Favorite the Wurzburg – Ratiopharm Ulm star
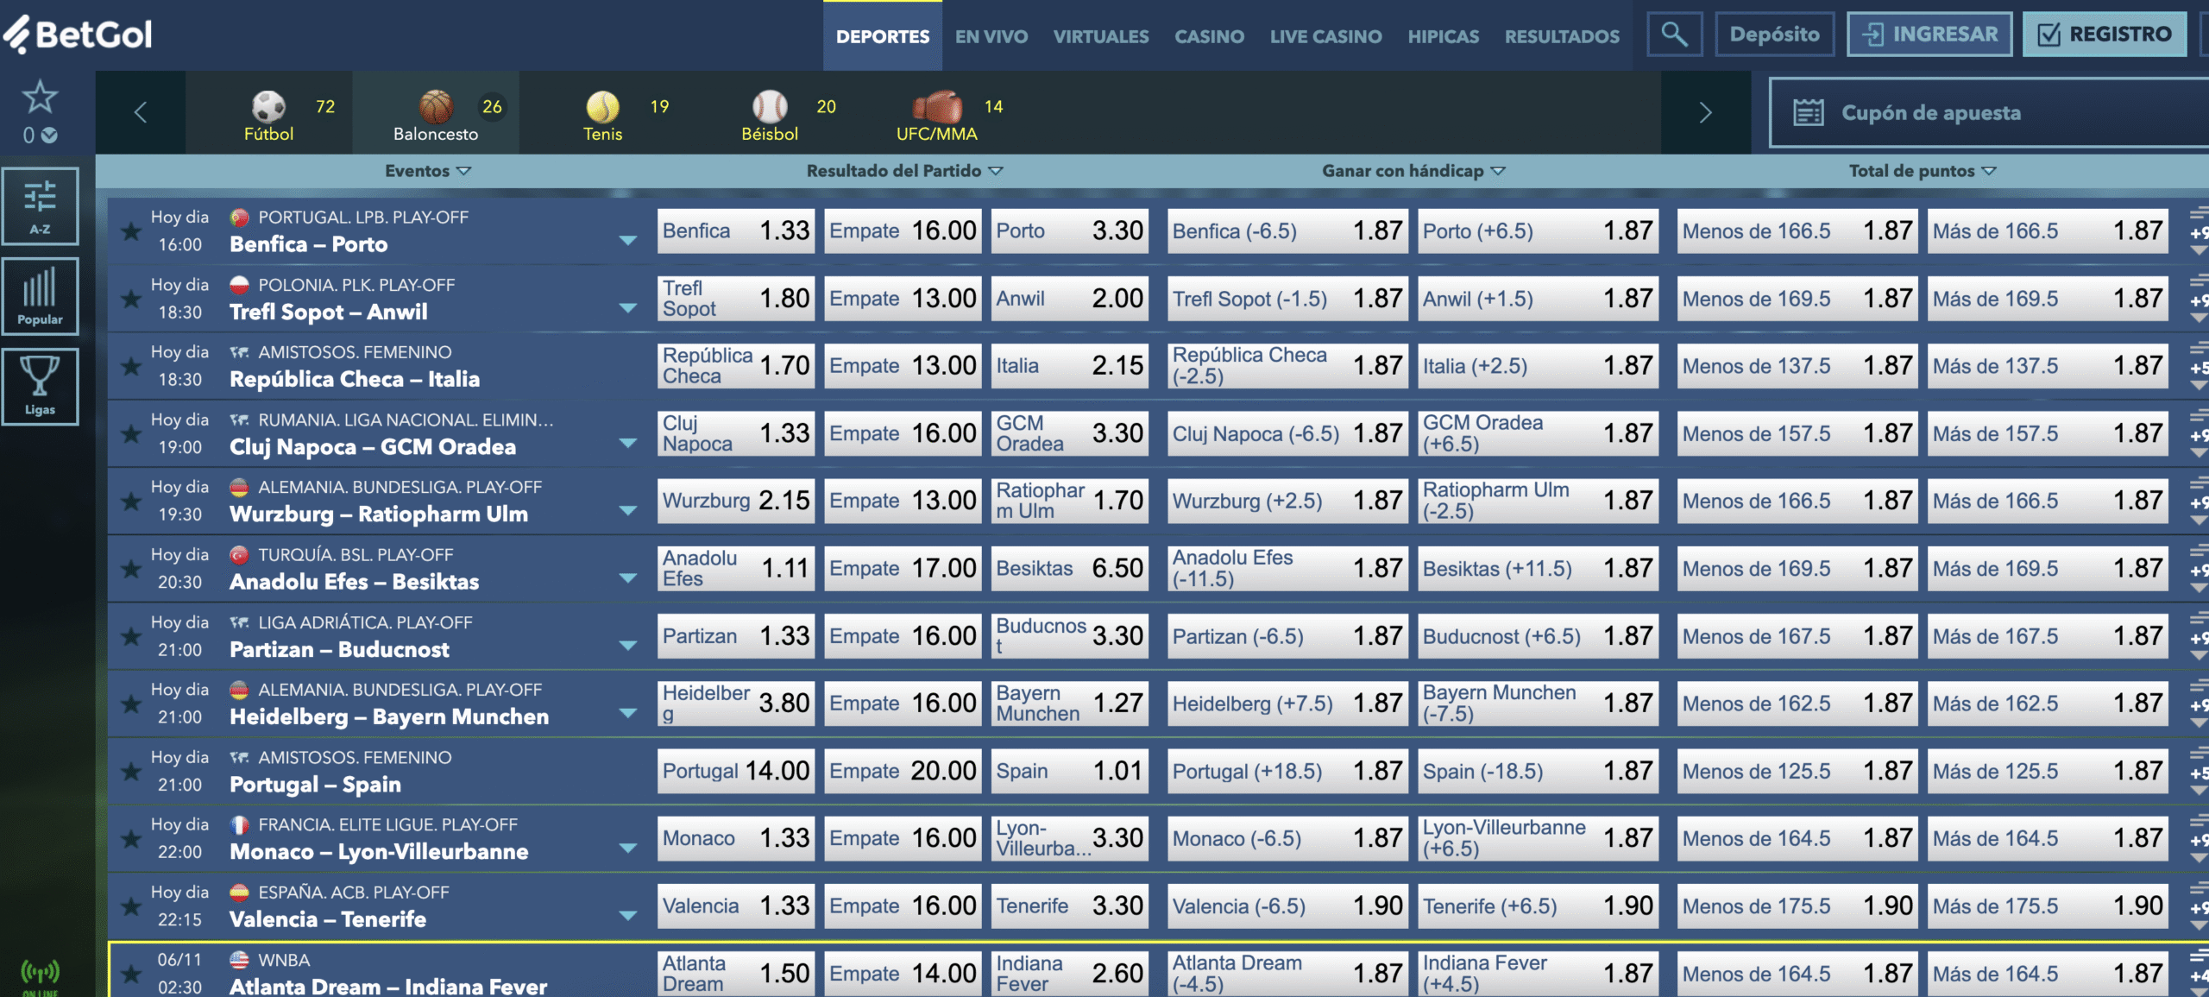The image size is (2209, 997). click(131, 501)
